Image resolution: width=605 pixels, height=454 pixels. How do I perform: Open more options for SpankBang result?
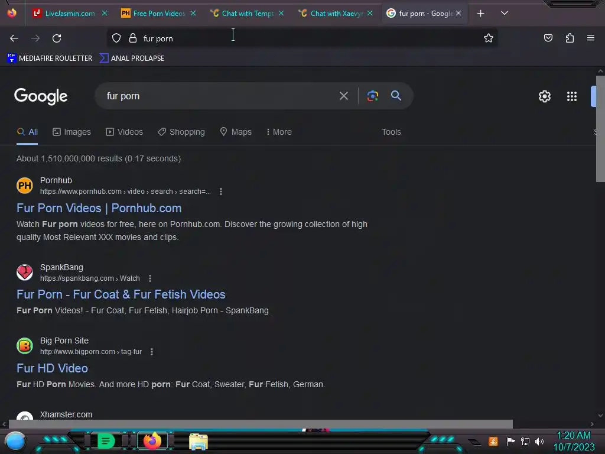pyautogui.click(x=150, y=278)
